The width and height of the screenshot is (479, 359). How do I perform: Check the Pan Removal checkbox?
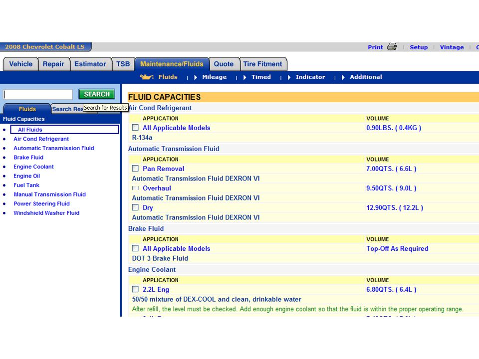tap(135, 168)
